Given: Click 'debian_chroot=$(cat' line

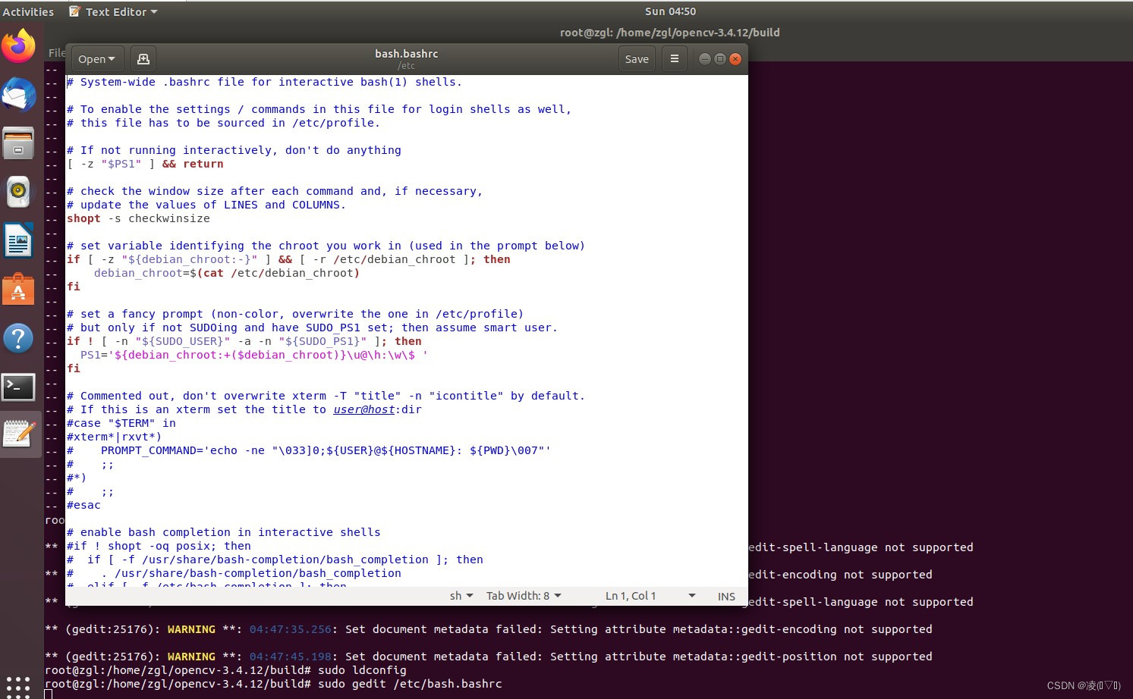Looking at the screenshot, I should coord(226,273).
